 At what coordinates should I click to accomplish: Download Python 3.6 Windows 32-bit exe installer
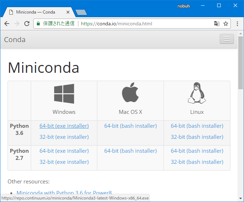(x=64, y=137)
